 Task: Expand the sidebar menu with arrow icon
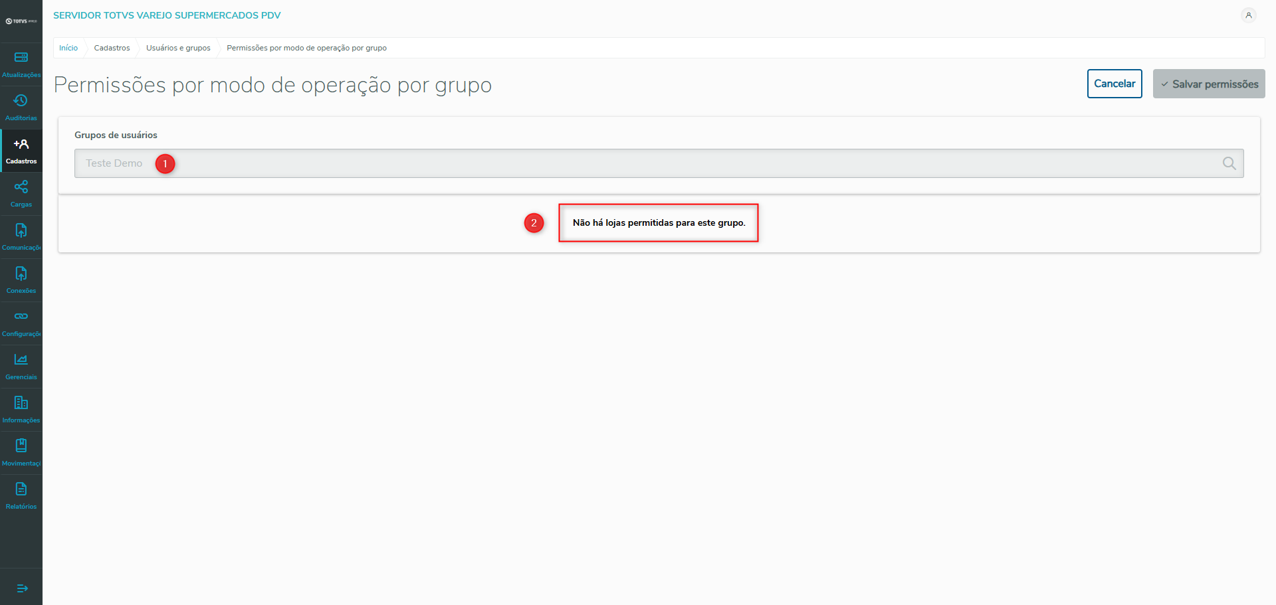point(22,588)
